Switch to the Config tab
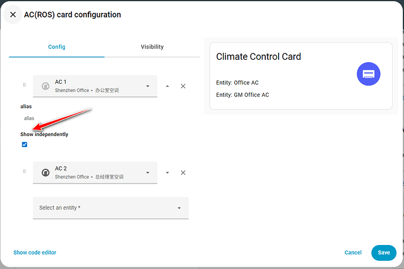404x269 pixels. pos(57,47)
